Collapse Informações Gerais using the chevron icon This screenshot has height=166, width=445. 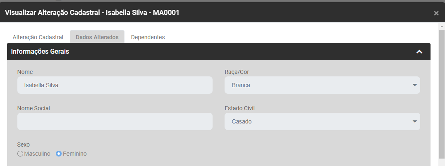(419, 52)
